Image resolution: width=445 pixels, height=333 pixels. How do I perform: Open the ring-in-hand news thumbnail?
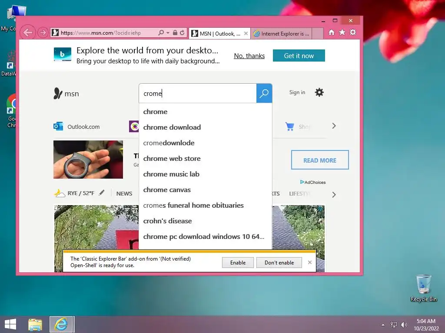(x=88, y=160)
